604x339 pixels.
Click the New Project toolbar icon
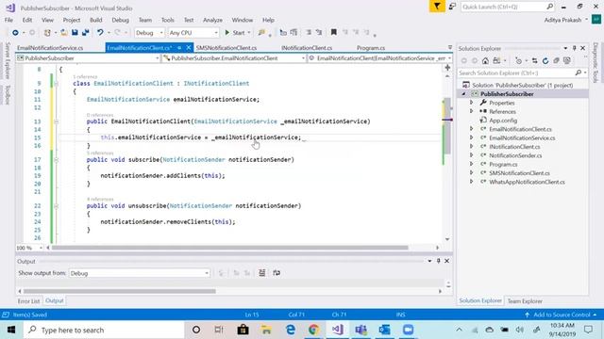(x=47, y=33)
